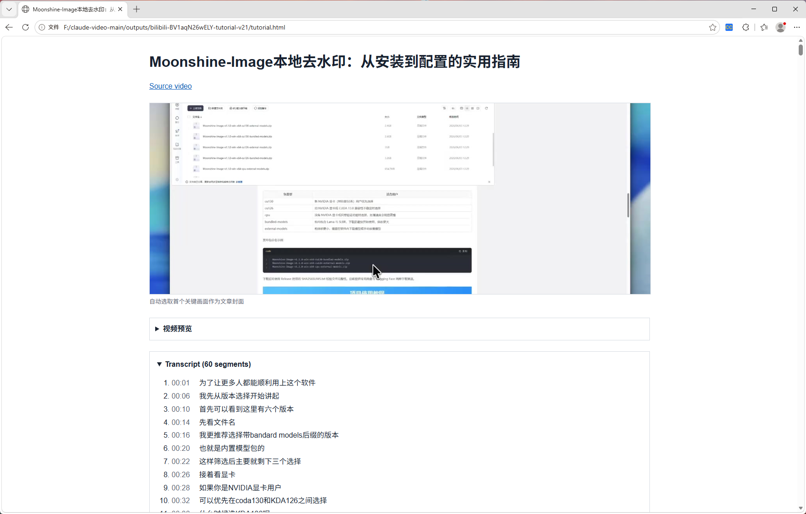Viewport: 806px width, 514px height.
Task: Maximize the browser window
Action: coord(775,9)
